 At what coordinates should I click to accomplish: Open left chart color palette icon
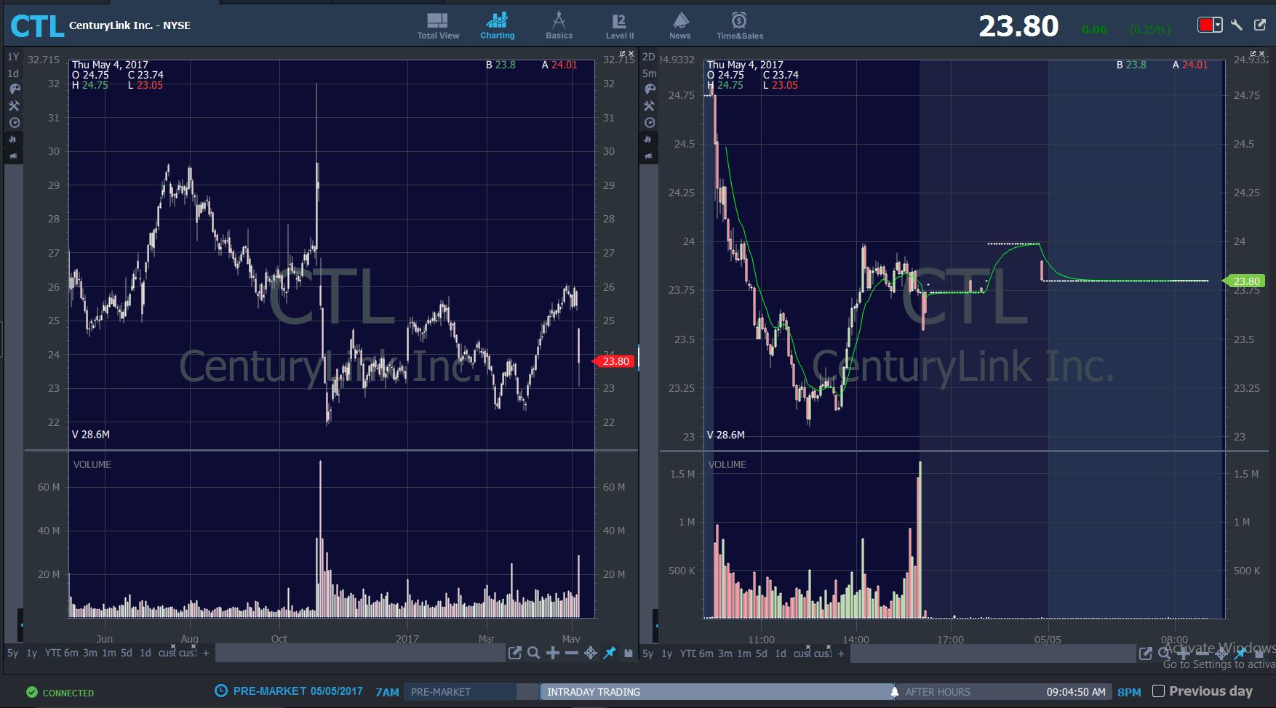point(14,89)
